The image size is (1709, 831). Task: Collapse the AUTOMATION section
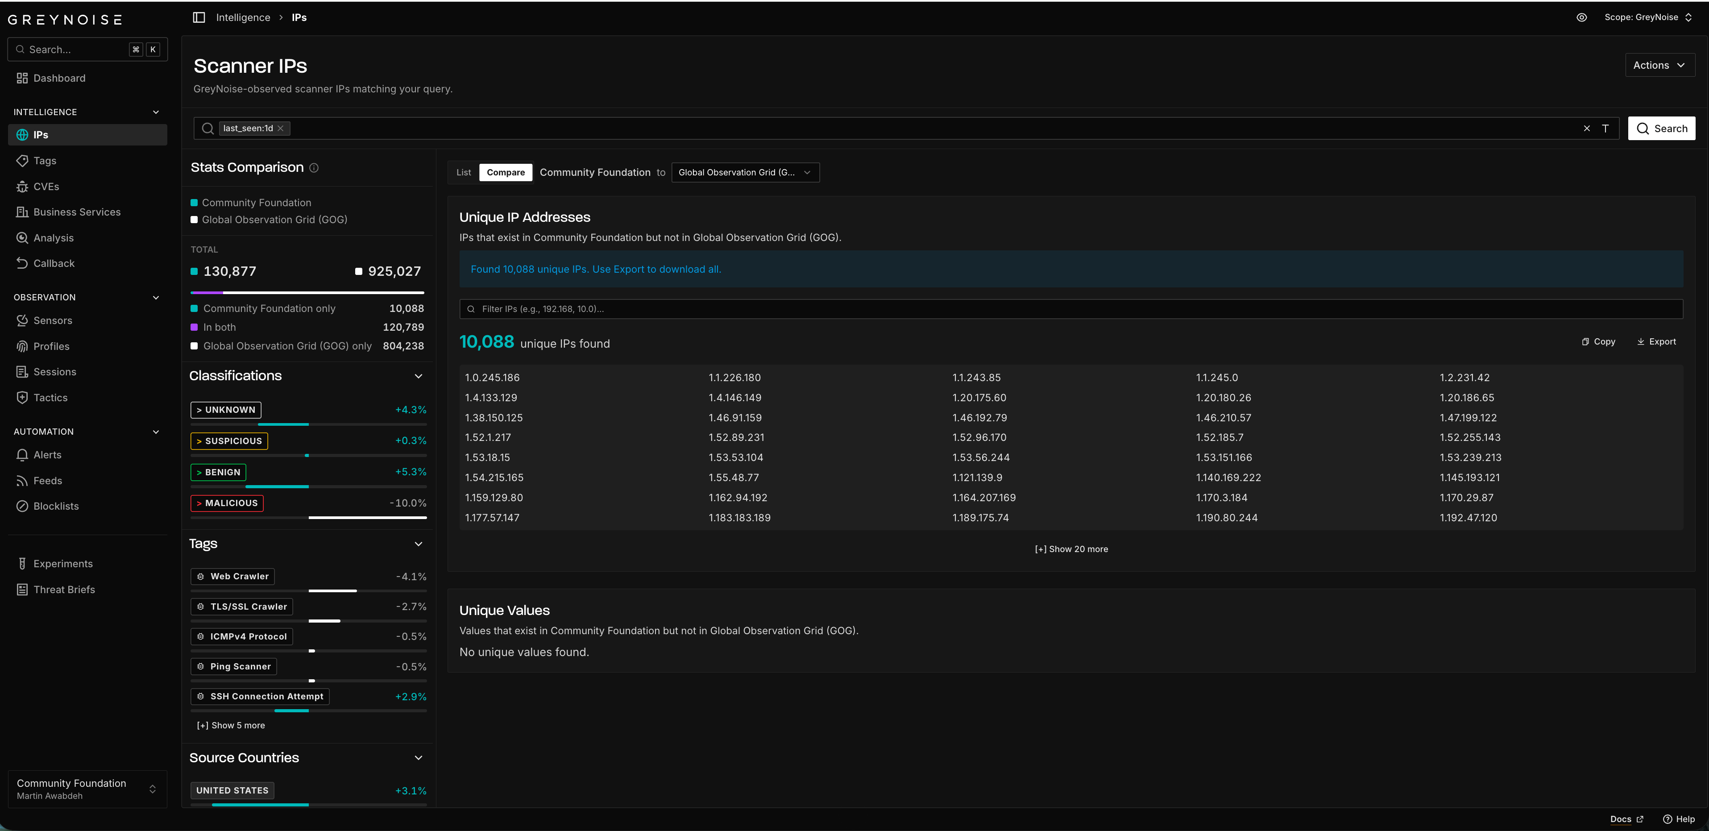[156, 432]
